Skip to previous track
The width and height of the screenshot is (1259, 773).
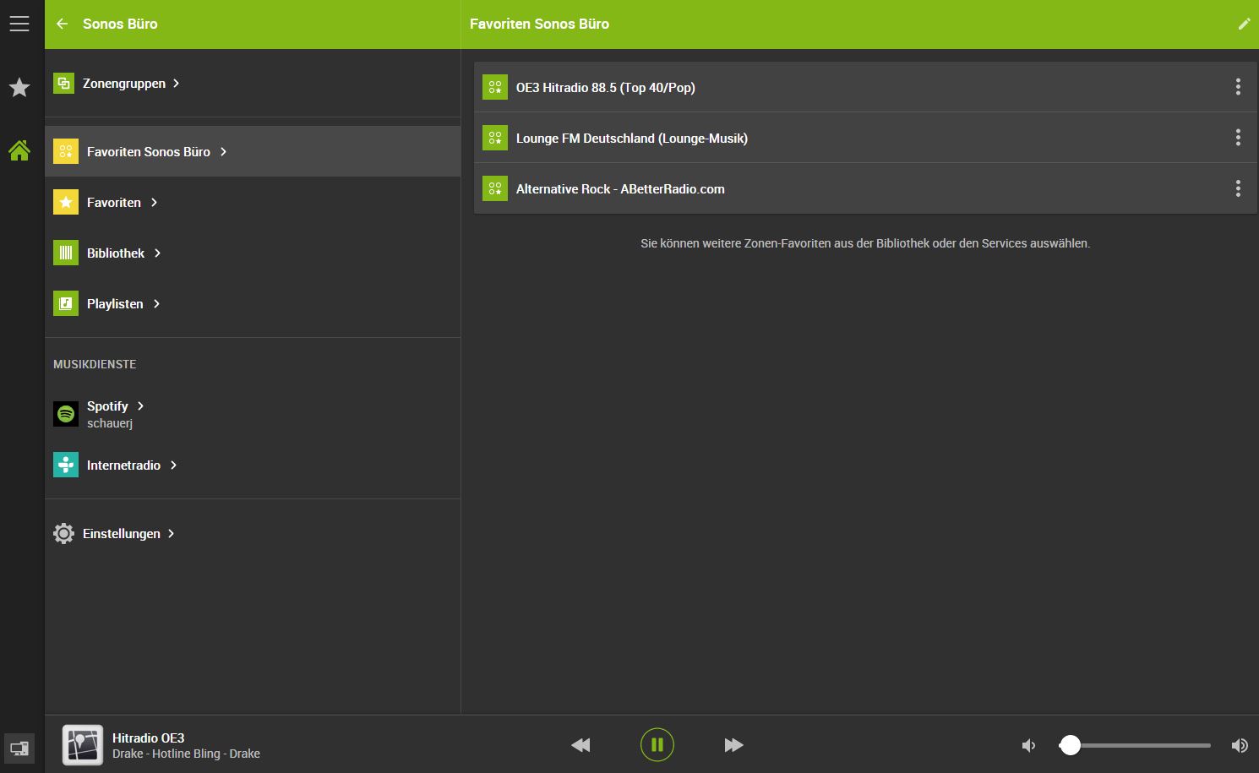click(x=580, y=745)
